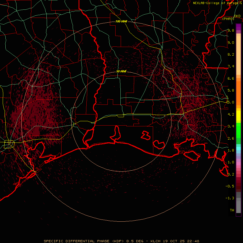Viewport: 243px width, 243px height.
Task: Click the purple swatch at color bar top
Action: point(238,27)
